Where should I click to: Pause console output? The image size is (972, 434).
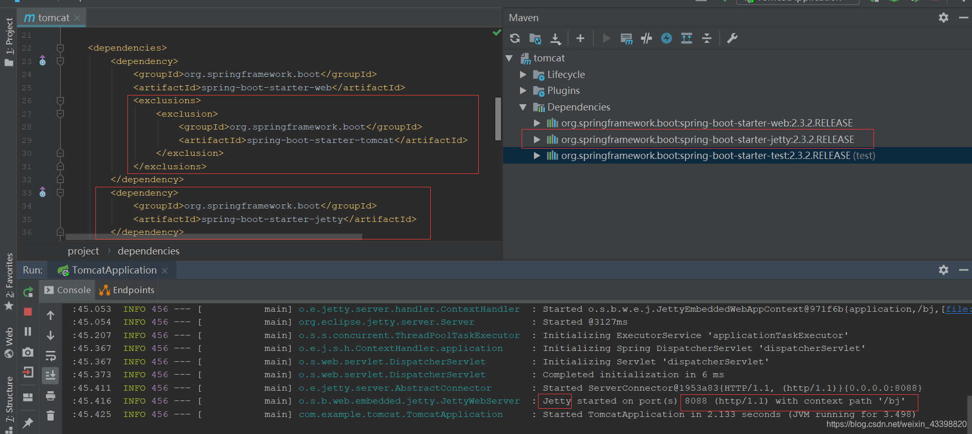28,331
